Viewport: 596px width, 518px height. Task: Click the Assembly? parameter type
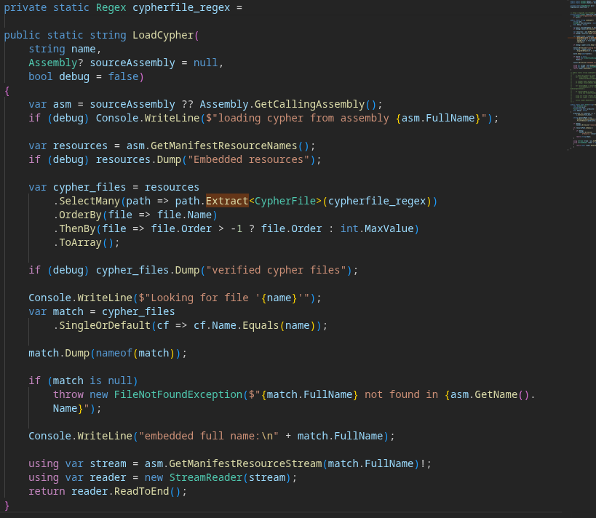pos(56,63)
